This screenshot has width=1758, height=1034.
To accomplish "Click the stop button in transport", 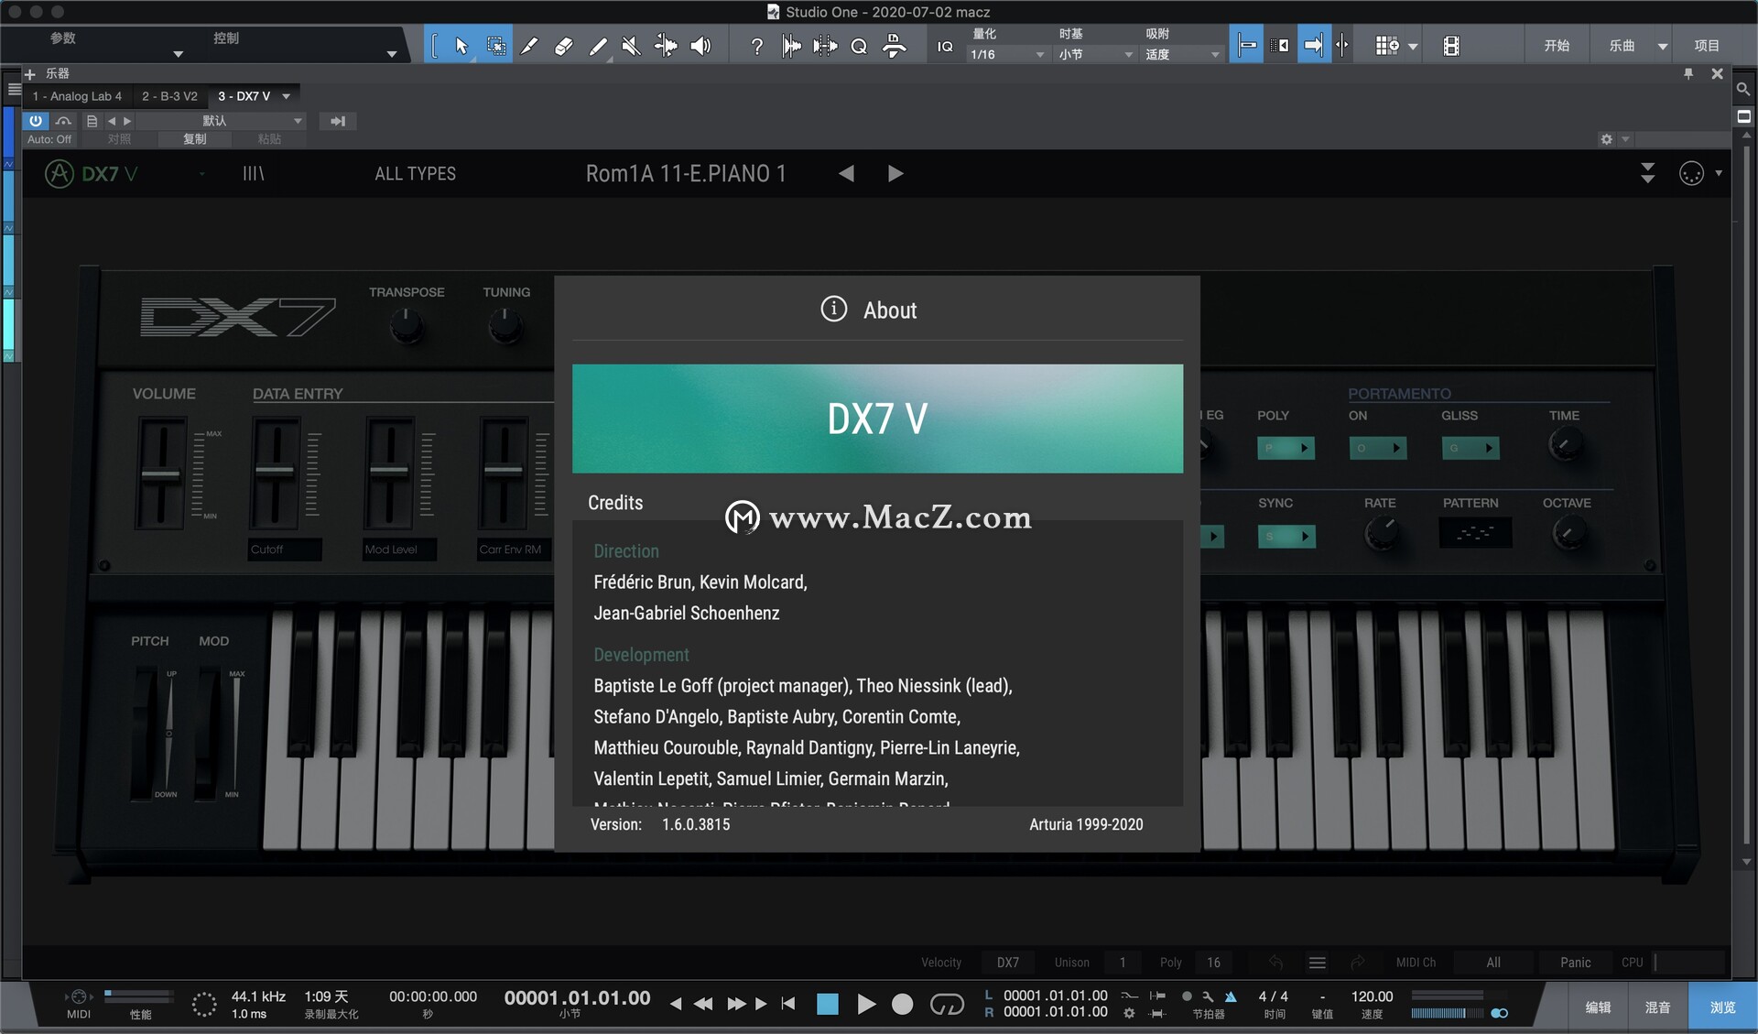I will click(828, 1004).
